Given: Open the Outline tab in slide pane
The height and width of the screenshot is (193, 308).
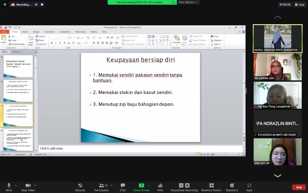Looking at the screenshot, I should coord(16,52).
